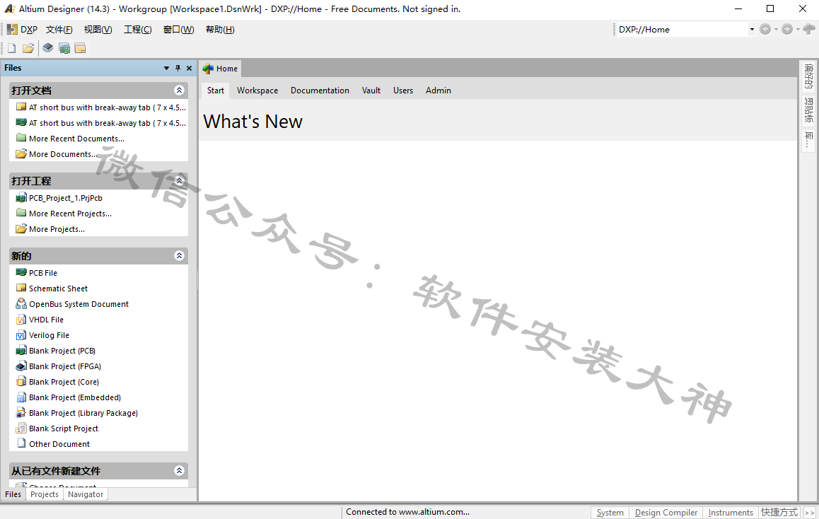This screenshot has width=819, height=519.
Task: Click the 快捷方式 status bar button
Action: 779,513
